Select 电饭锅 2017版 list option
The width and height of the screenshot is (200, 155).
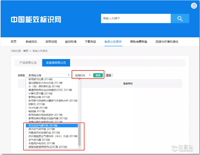(52, 112)
